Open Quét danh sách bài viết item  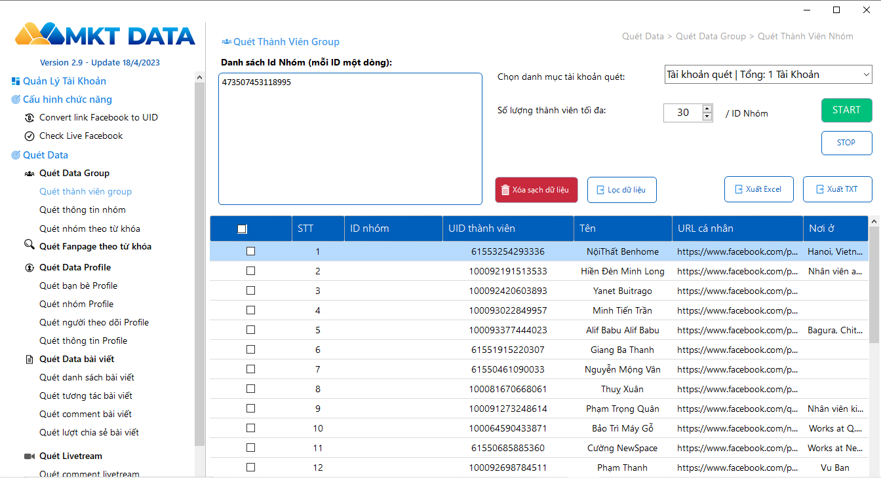pyautogui.click(x=87, y=378)
